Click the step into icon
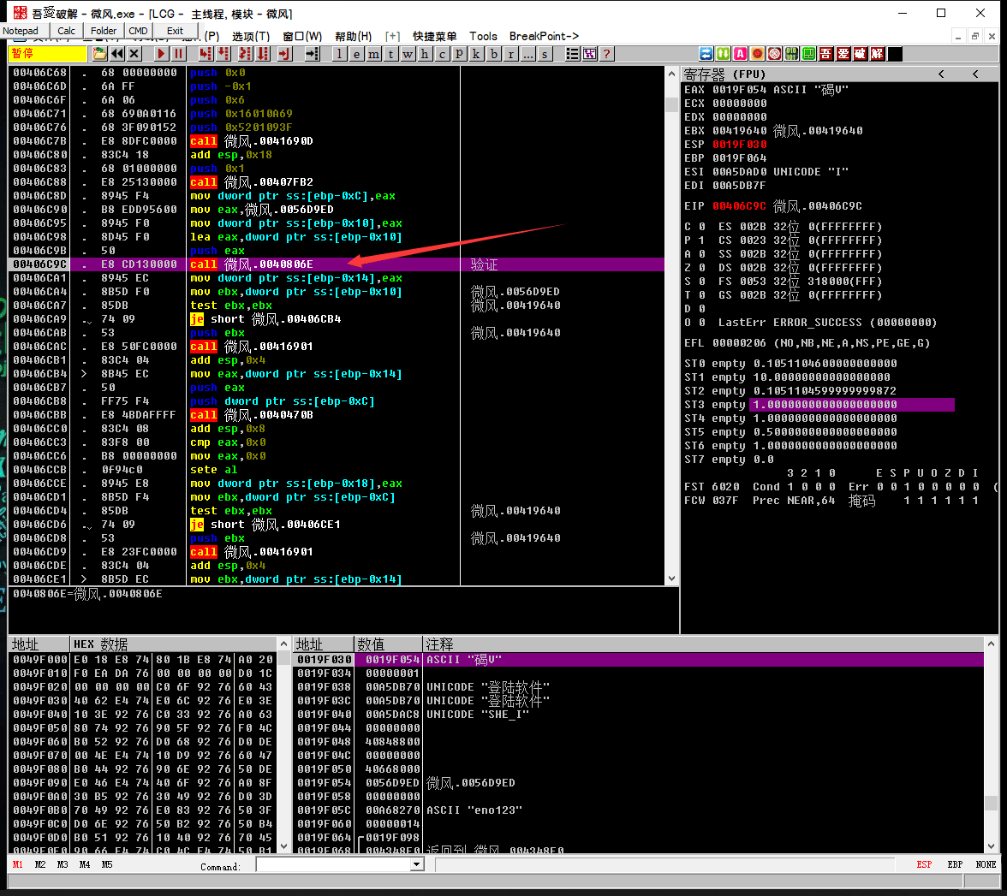1007x896 pixels. [x=206, y=54]
